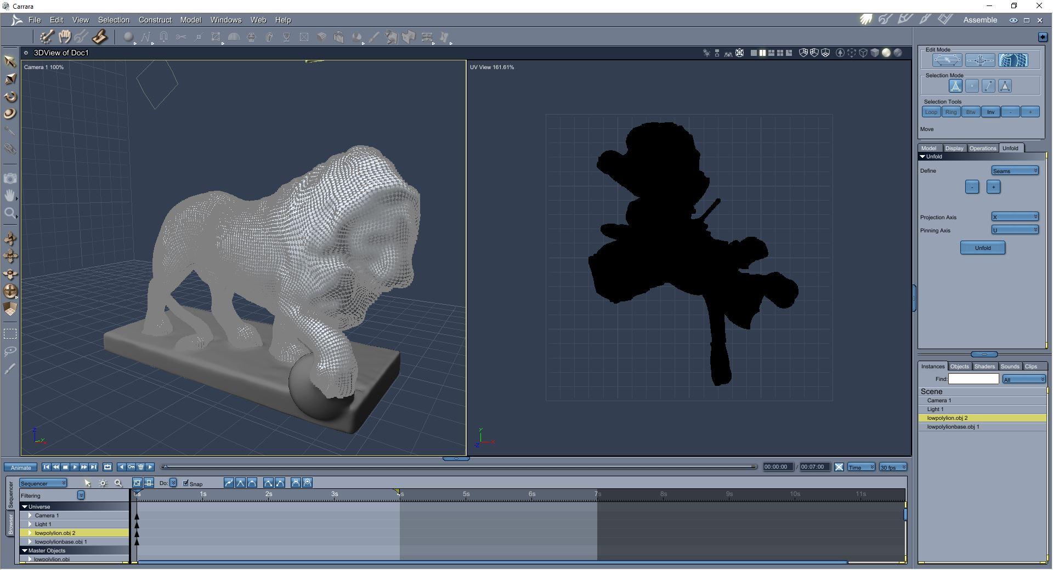Click the Loop selection tool button

(x=931, y=112)
